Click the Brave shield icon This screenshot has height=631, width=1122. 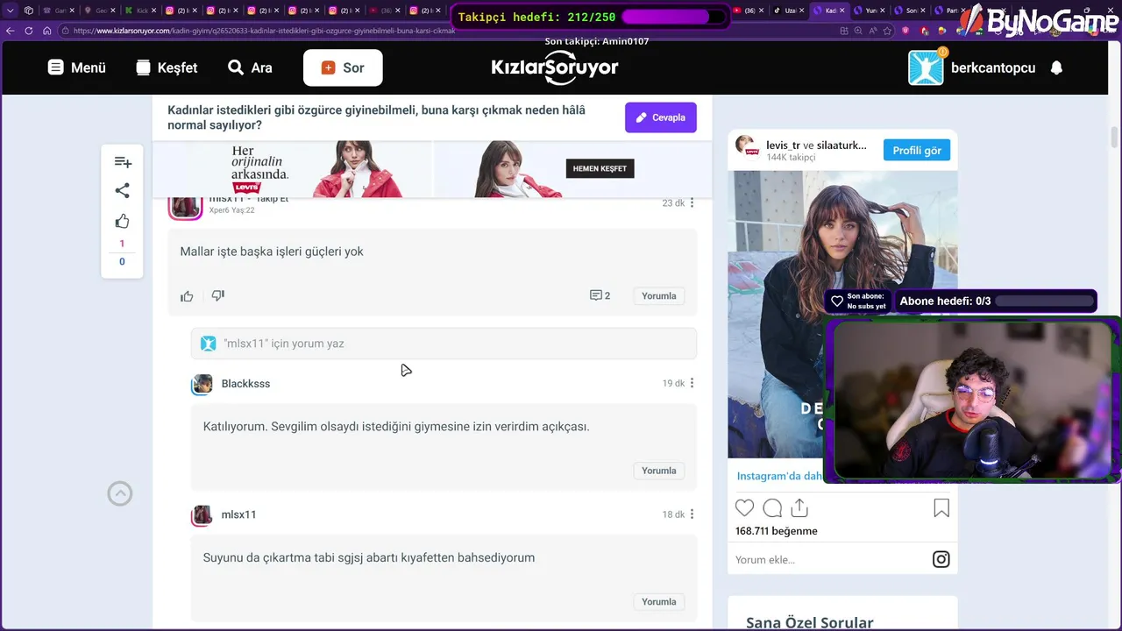[906, 31]
